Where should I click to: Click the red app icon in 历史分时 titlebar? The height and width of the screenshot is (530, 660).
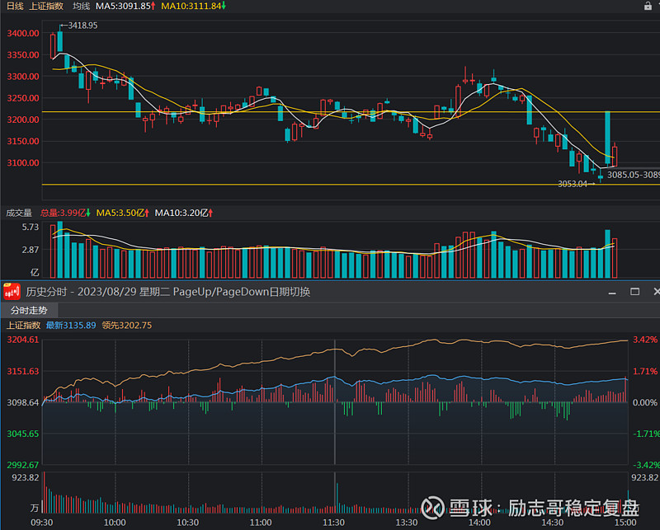click(x=12, y=291)
